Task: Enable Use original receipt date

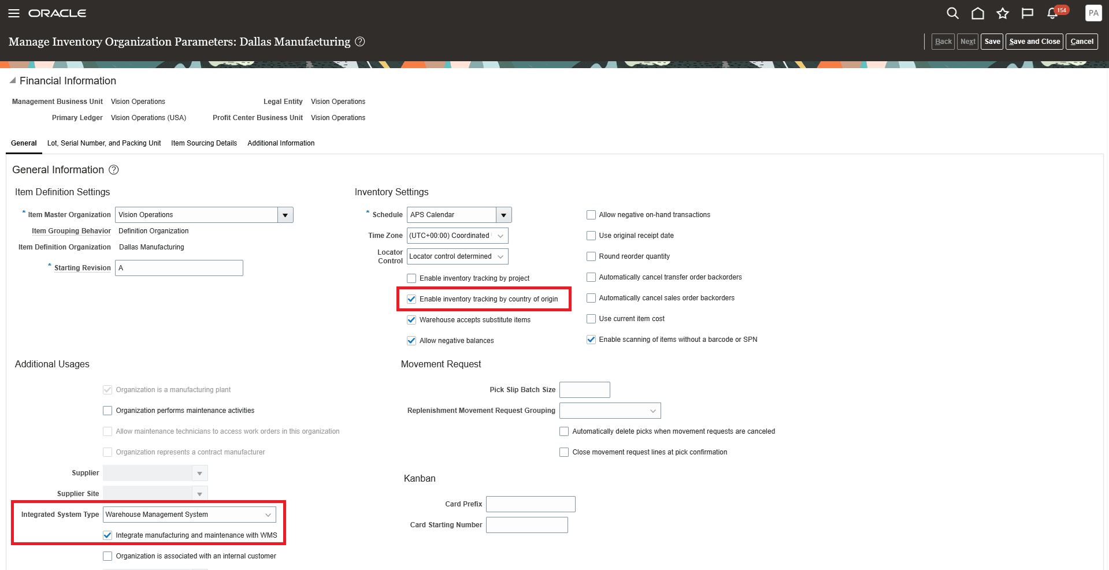Action: (x=591, y=236)
